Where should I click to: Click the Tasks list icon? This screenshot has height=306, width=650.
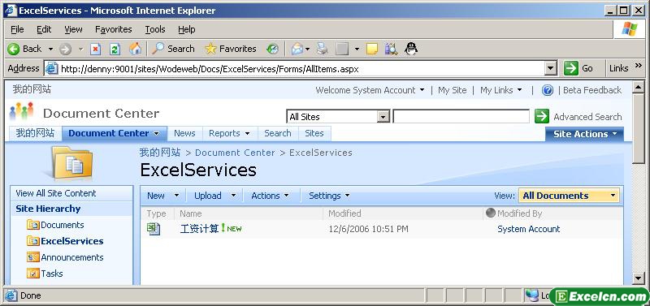coord(32,274)
